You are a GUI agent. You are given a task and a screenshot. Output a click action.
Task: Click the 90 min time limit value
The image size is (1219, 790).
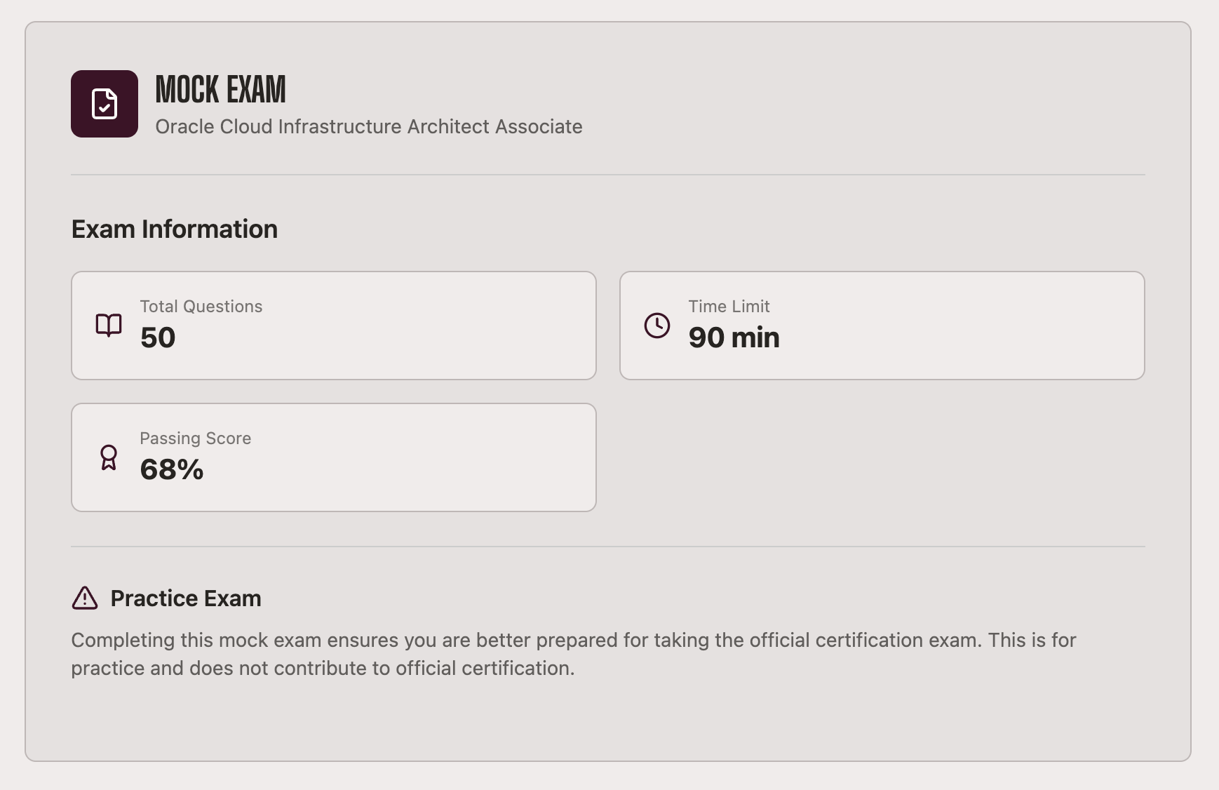[734, 337]
